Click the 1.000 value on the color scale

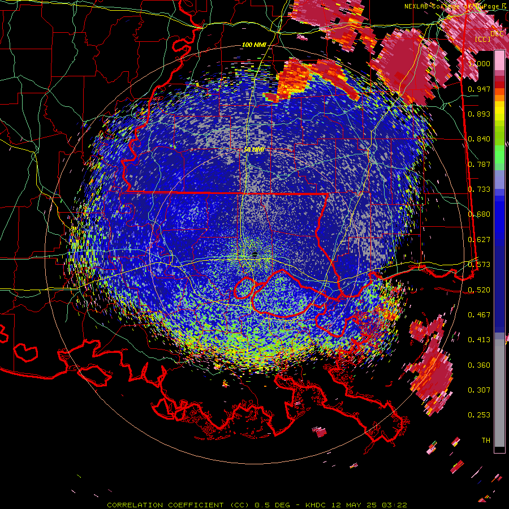coord(479,63)
